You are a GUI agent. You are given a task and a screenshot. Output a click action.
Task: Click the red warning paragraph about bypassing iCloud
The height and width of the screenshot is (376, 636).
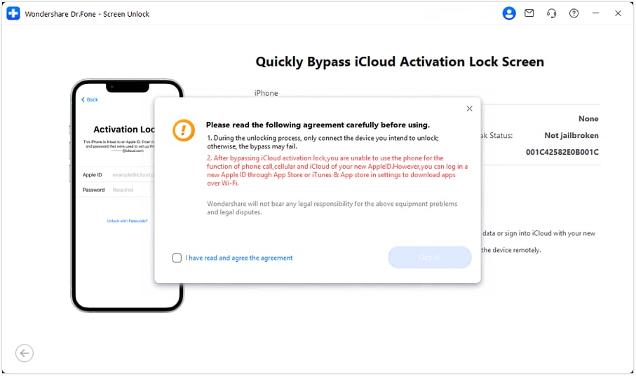337,171
